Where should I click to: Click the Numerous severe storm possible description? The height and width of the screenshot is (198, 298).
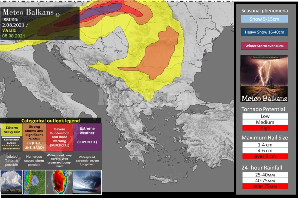(x=34, y=161)
